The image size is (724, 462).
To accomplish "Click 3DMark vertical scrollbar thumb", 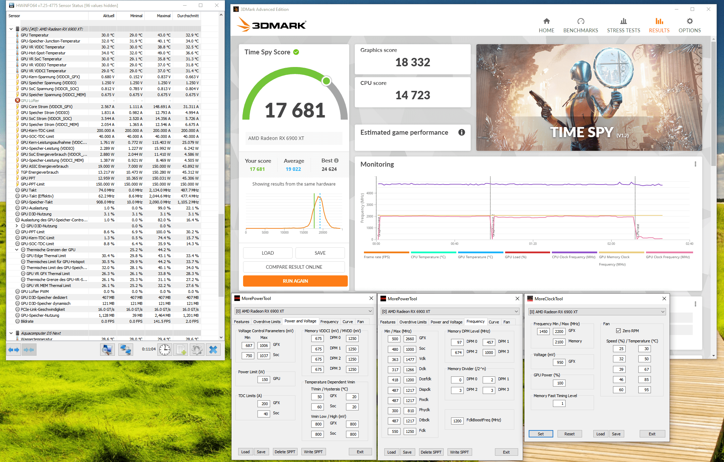I will tap(713, 104).
